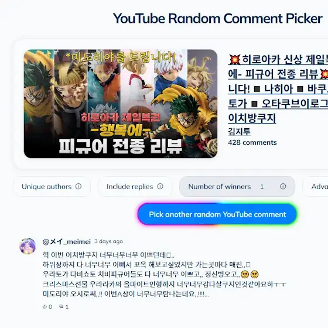The image size is (328, 328).
Task: Open the 김지투 channel link
Action: pos(239,132)
